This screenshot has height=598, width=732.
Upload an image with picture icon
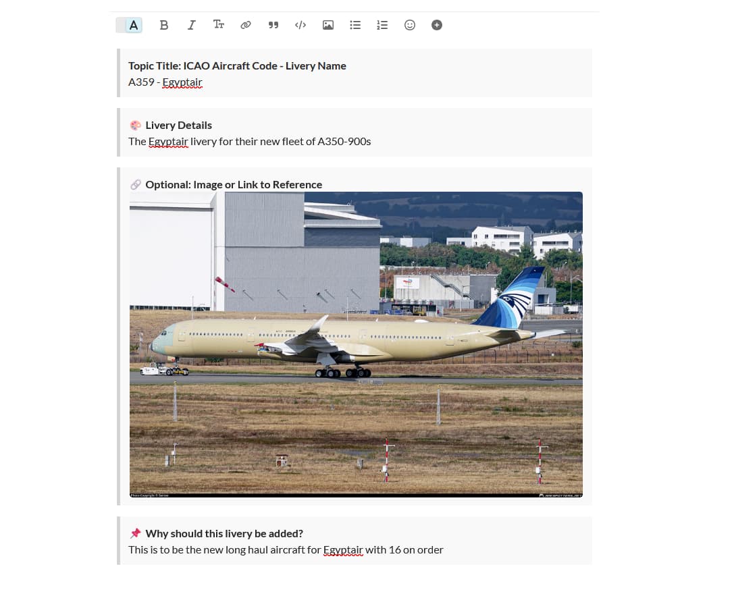coord(328,25)
